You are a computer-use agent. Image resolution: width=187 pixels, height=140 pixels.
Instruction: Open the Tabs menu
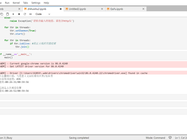point(26,3)
